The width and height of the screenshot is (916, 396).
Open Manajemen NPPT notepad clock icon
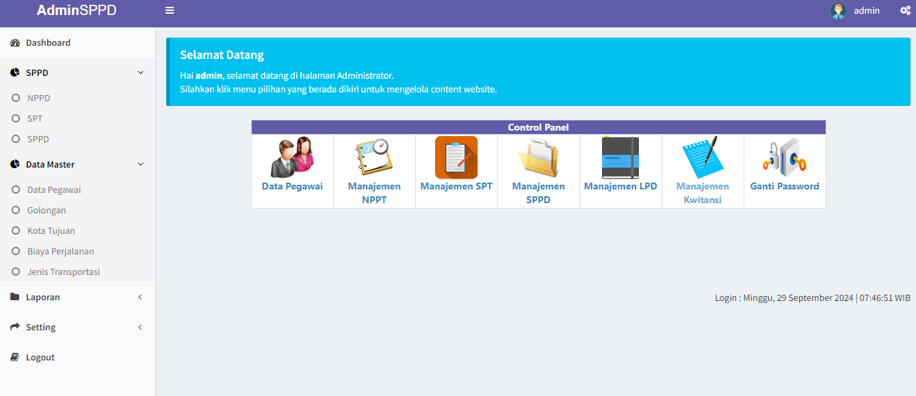374,157
